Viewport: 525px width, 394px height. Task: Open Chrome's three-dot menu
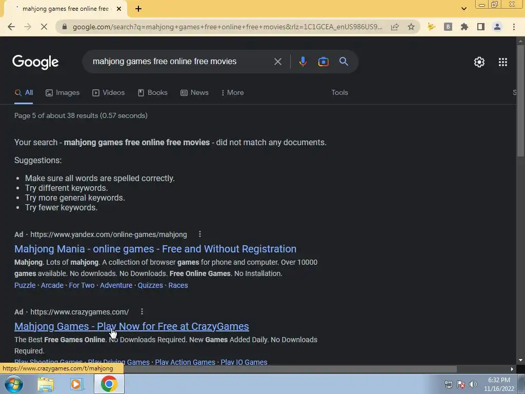pos(514,27)
